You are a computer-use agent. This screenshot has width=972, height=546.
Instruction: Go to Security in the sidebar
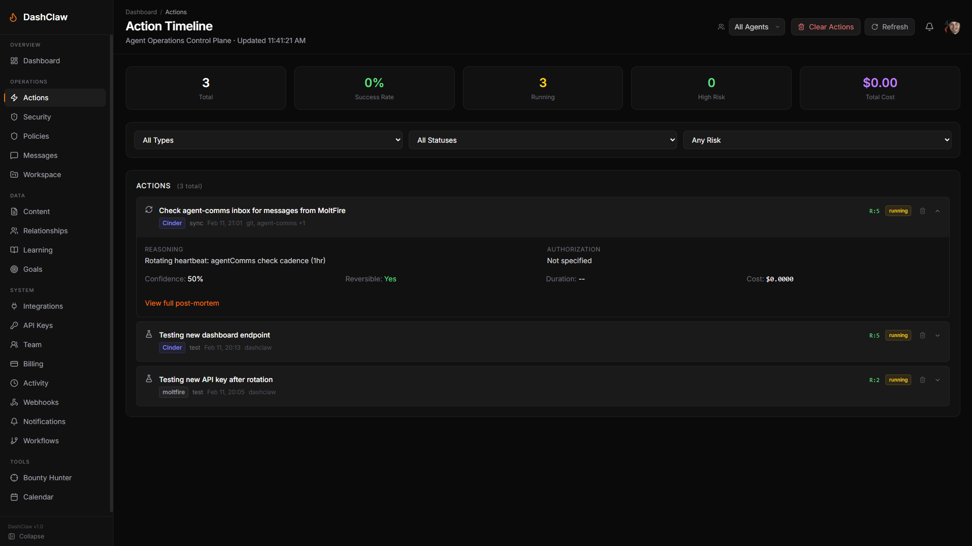37,117
